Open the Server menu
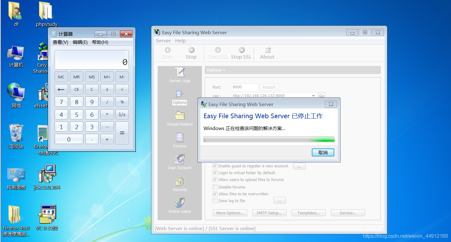Viewport: 451px width, 242px height. coord(163,41)
